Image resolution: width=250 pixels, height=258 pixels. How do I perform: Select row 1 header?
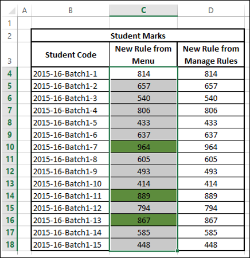pyautogui.click(x=9, y=23)
